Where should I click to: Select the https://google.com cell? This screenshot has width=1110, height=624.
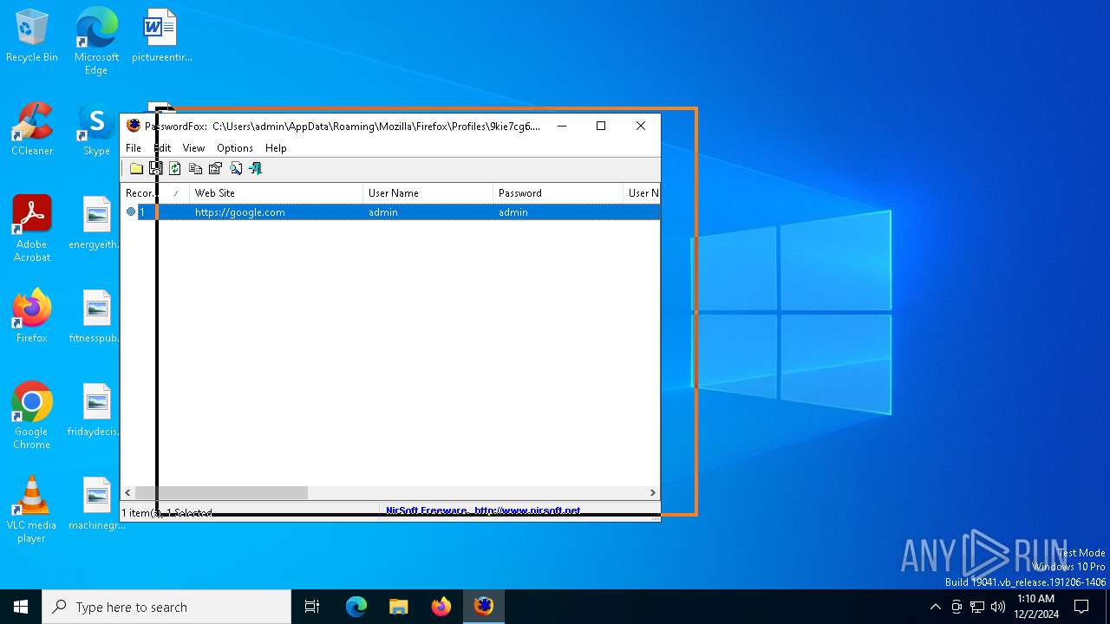(x=240, y=212)
